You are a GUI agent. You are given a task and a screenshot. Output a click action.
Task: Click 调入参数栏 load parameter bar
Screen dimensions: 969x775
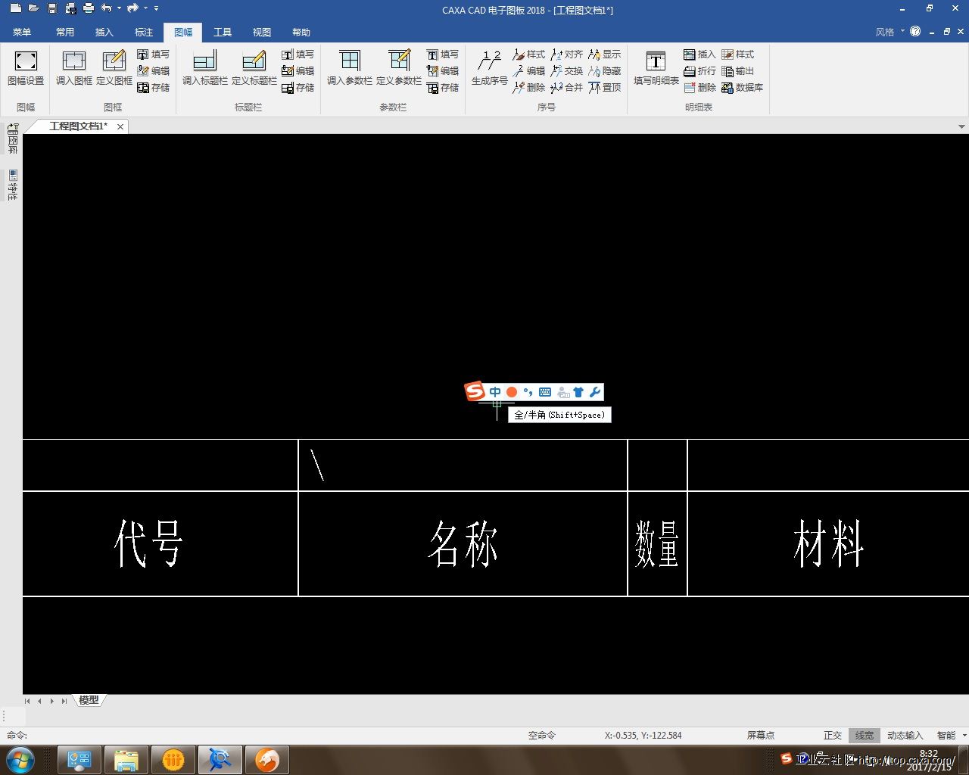(349, 67)
